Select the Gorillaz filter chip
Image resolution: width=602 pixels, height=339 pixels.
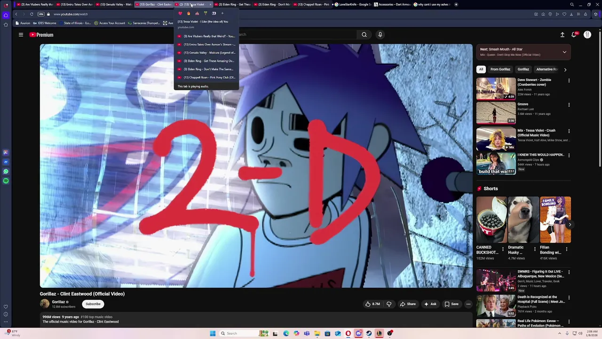(x=523, y=69)
